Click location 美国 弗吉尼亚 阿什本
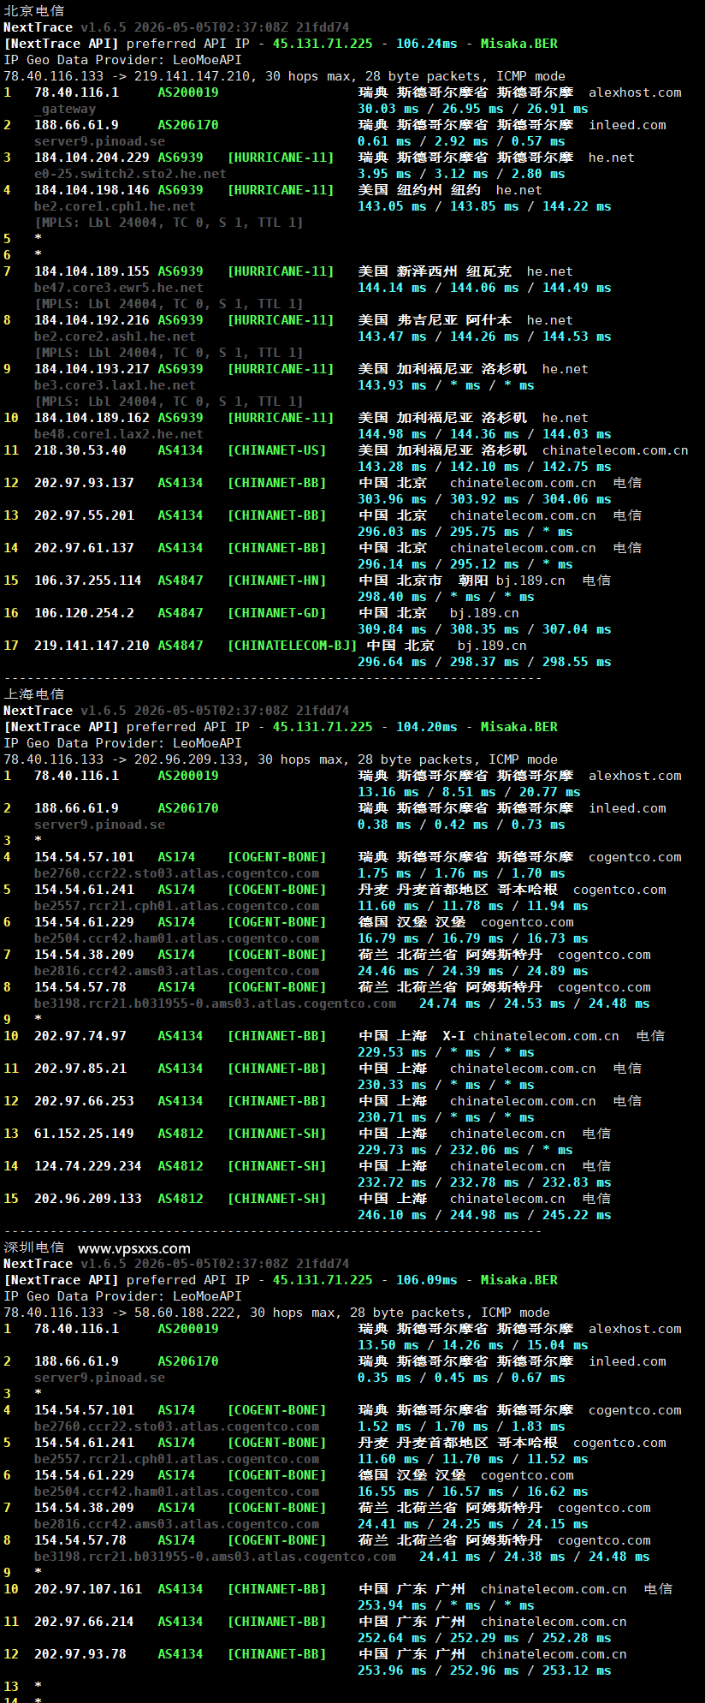The width and height of the screenshot is (705, 1703). coord(435,320)
